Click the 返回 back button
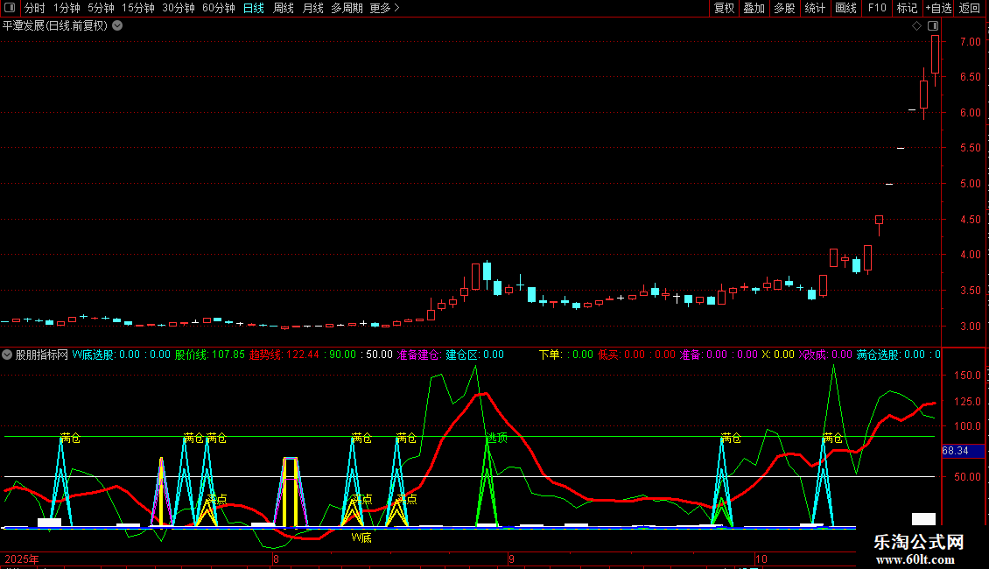Viewport: 989px width, 569px height. (x=970, y=8)
